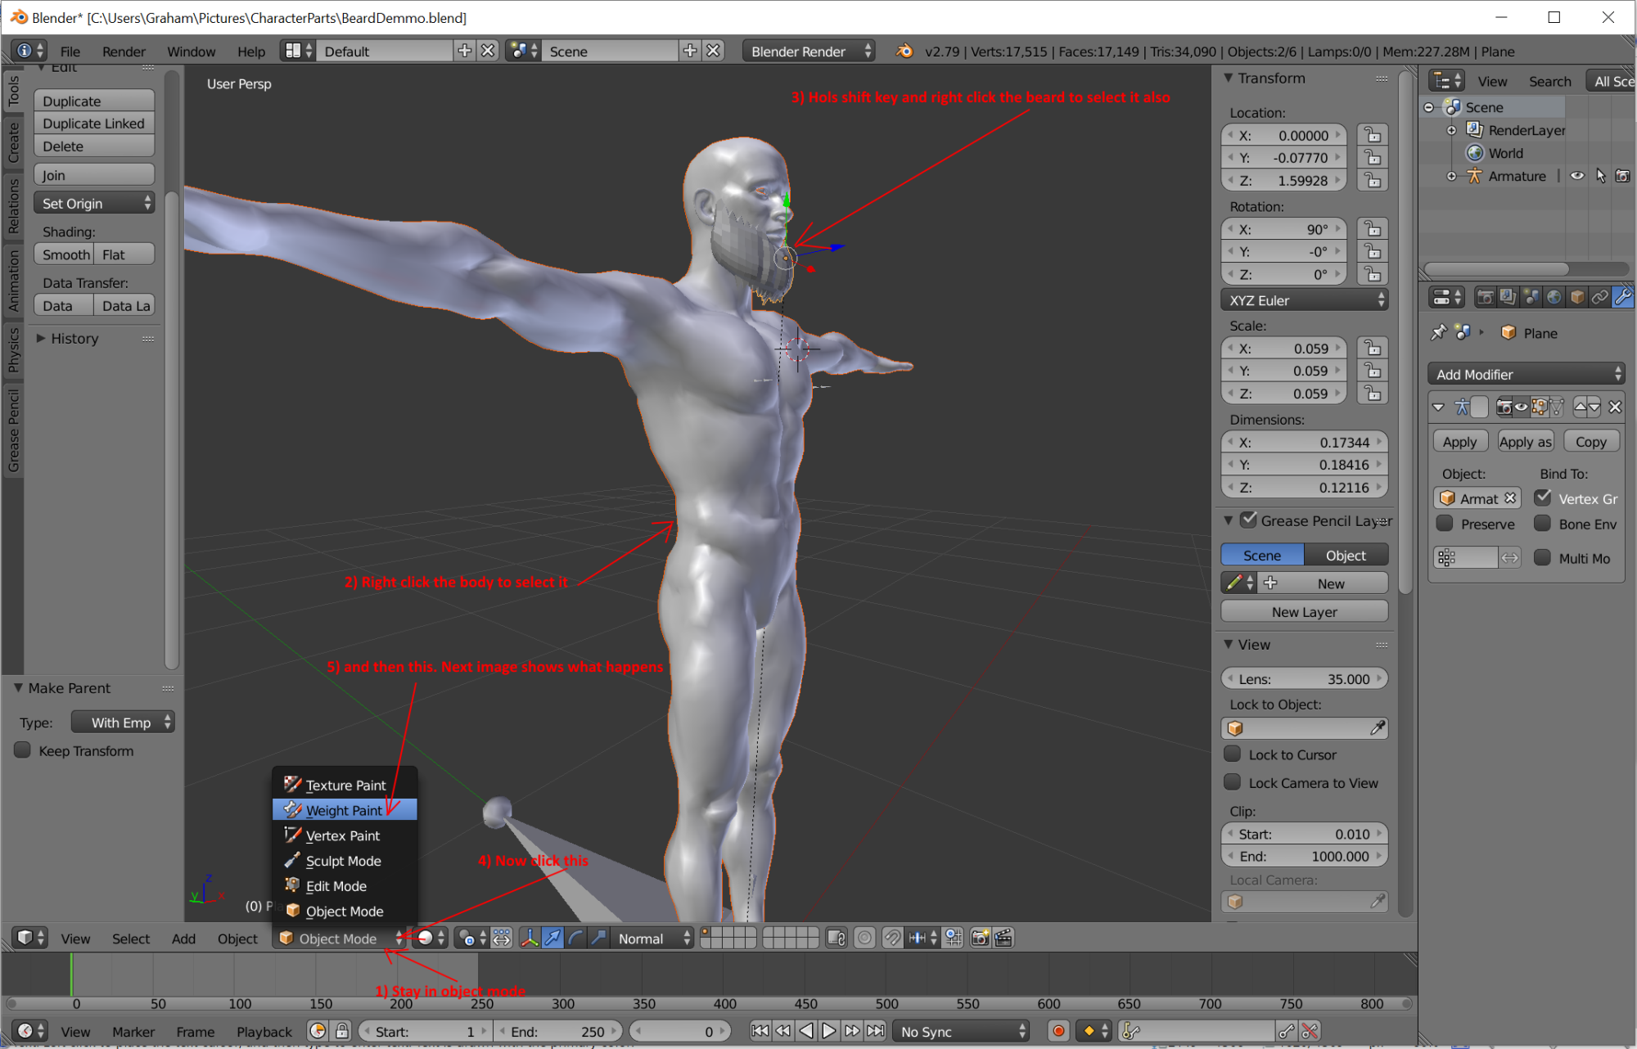The image size is (1637, 1049).
Task: Click the Duplicate Linked button
Action: 94,123
